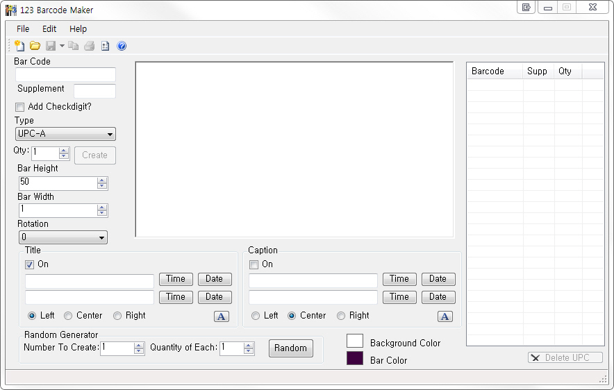Image resolution: width=614 pixels, height=390 pixels.
Task: Decrease Bar Height with the down arrow
Action: [x=102, y=185]
